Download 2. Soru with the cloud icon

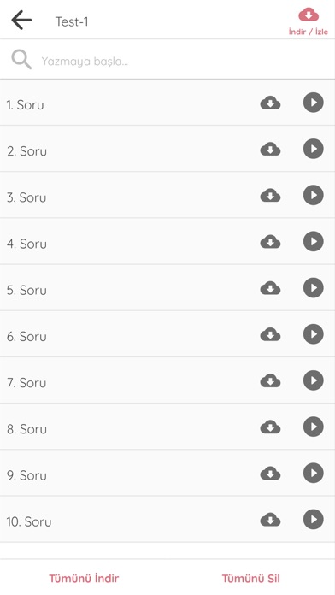pyautogui.click(x=270, y=149)
